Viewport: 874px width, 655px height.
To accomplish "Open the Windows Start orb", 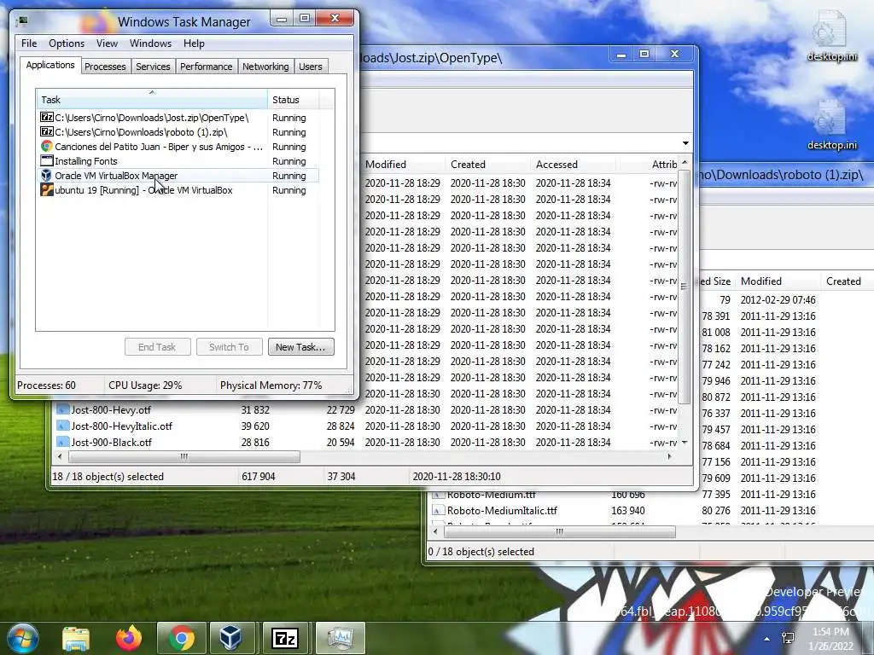I will coord(23,638).
